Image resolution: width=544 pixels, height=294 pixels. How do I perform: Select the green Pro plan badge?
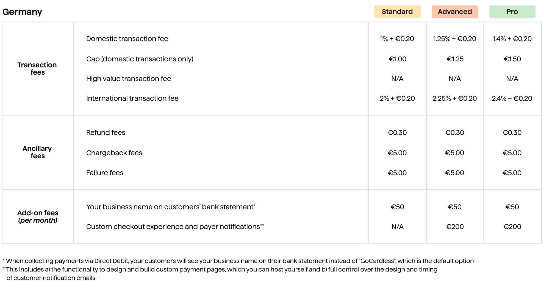pos(512,12)
